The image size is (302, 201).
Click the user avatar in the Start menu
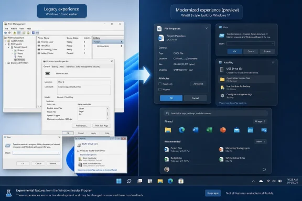(x=167, y=169)
